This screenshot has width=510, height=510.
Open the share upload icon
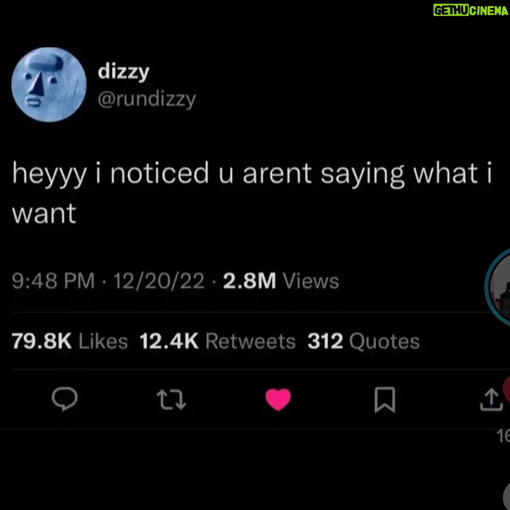tap(491, 399)
